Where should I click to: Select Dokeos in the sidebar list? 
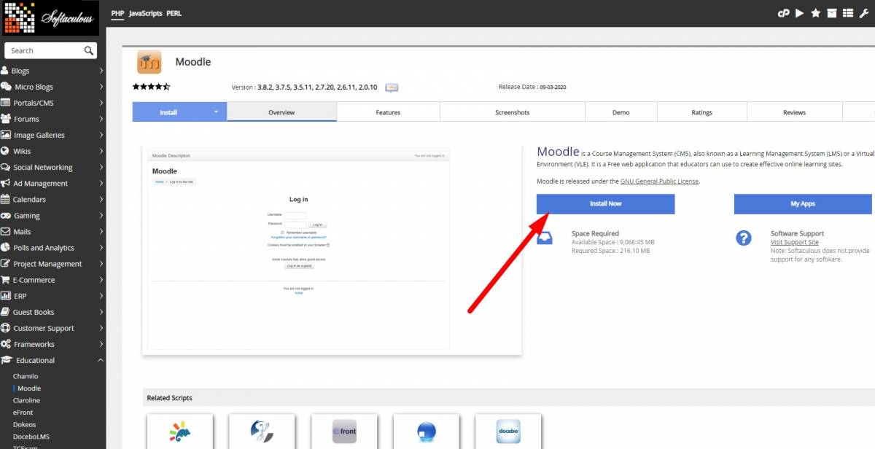coord(24,424)
